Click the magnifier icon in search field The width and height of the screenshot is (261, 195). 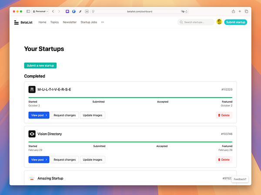pos(181,22)
